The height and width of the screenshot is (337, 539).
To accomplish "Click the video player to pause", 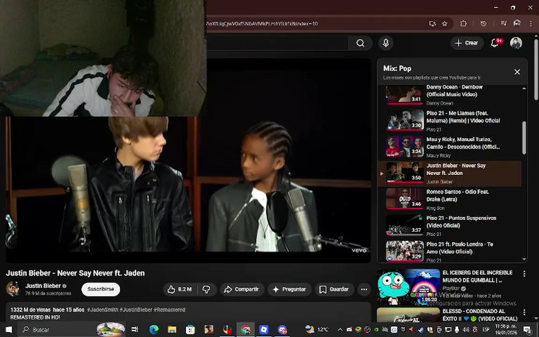I will click(189, 160).
